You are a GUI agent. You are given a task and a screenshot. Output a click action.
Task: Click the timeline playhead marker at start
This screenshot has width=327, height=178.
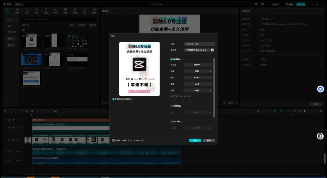pos(32,115)
